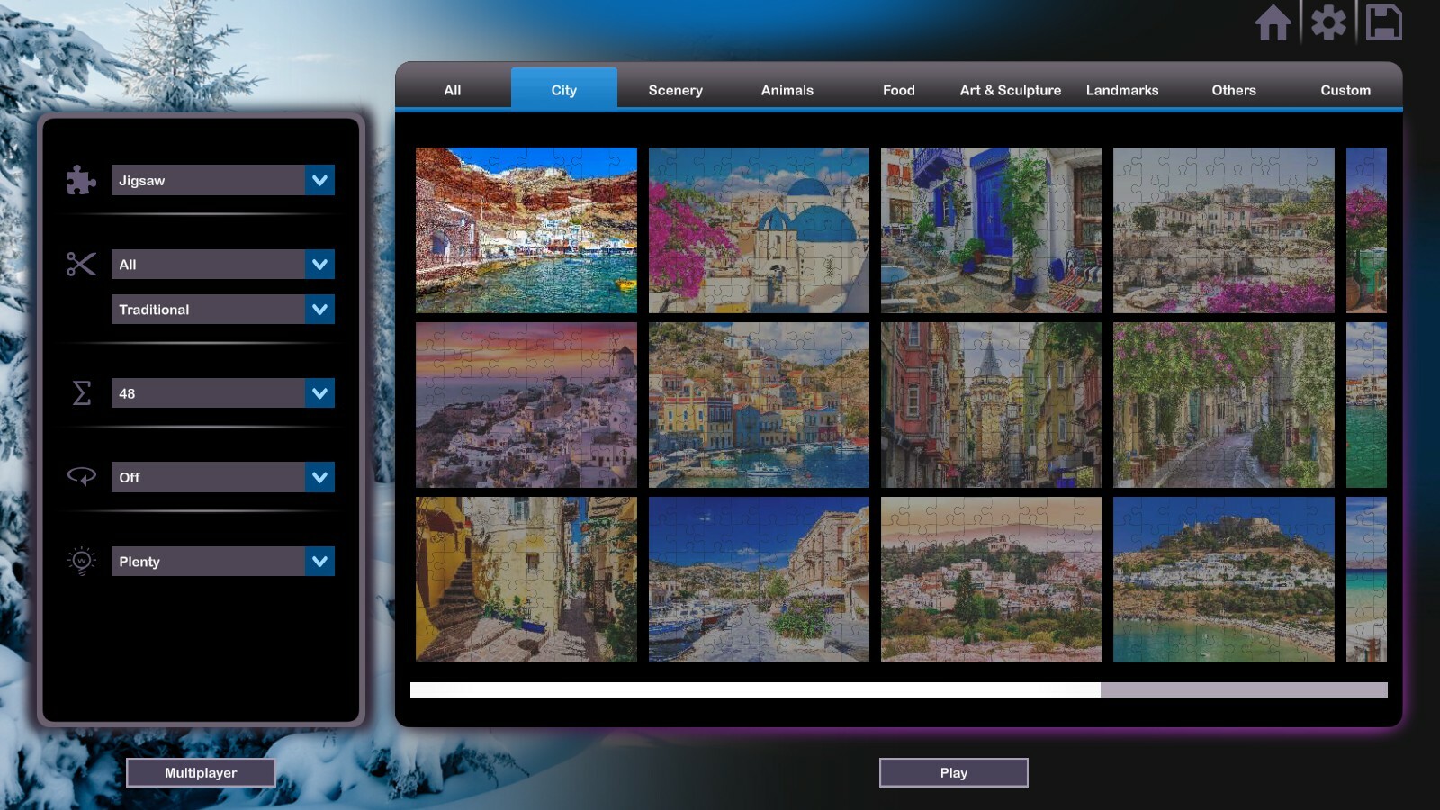Click the sigma piece-count icon

pos(81,392)
